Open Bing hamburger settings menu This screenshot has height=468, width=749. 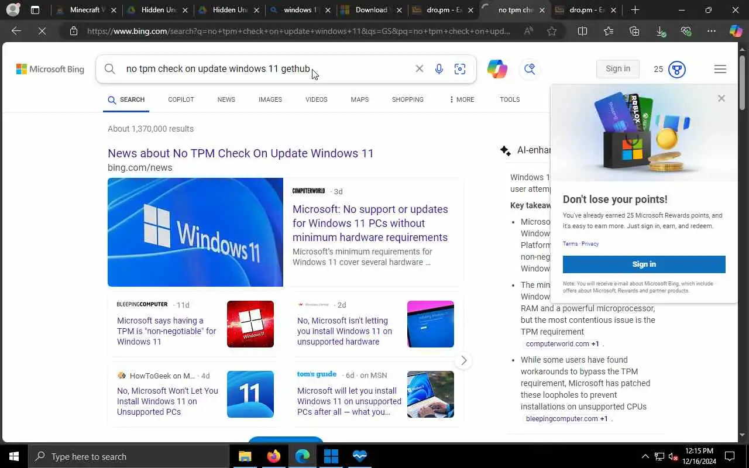point(720,69)
